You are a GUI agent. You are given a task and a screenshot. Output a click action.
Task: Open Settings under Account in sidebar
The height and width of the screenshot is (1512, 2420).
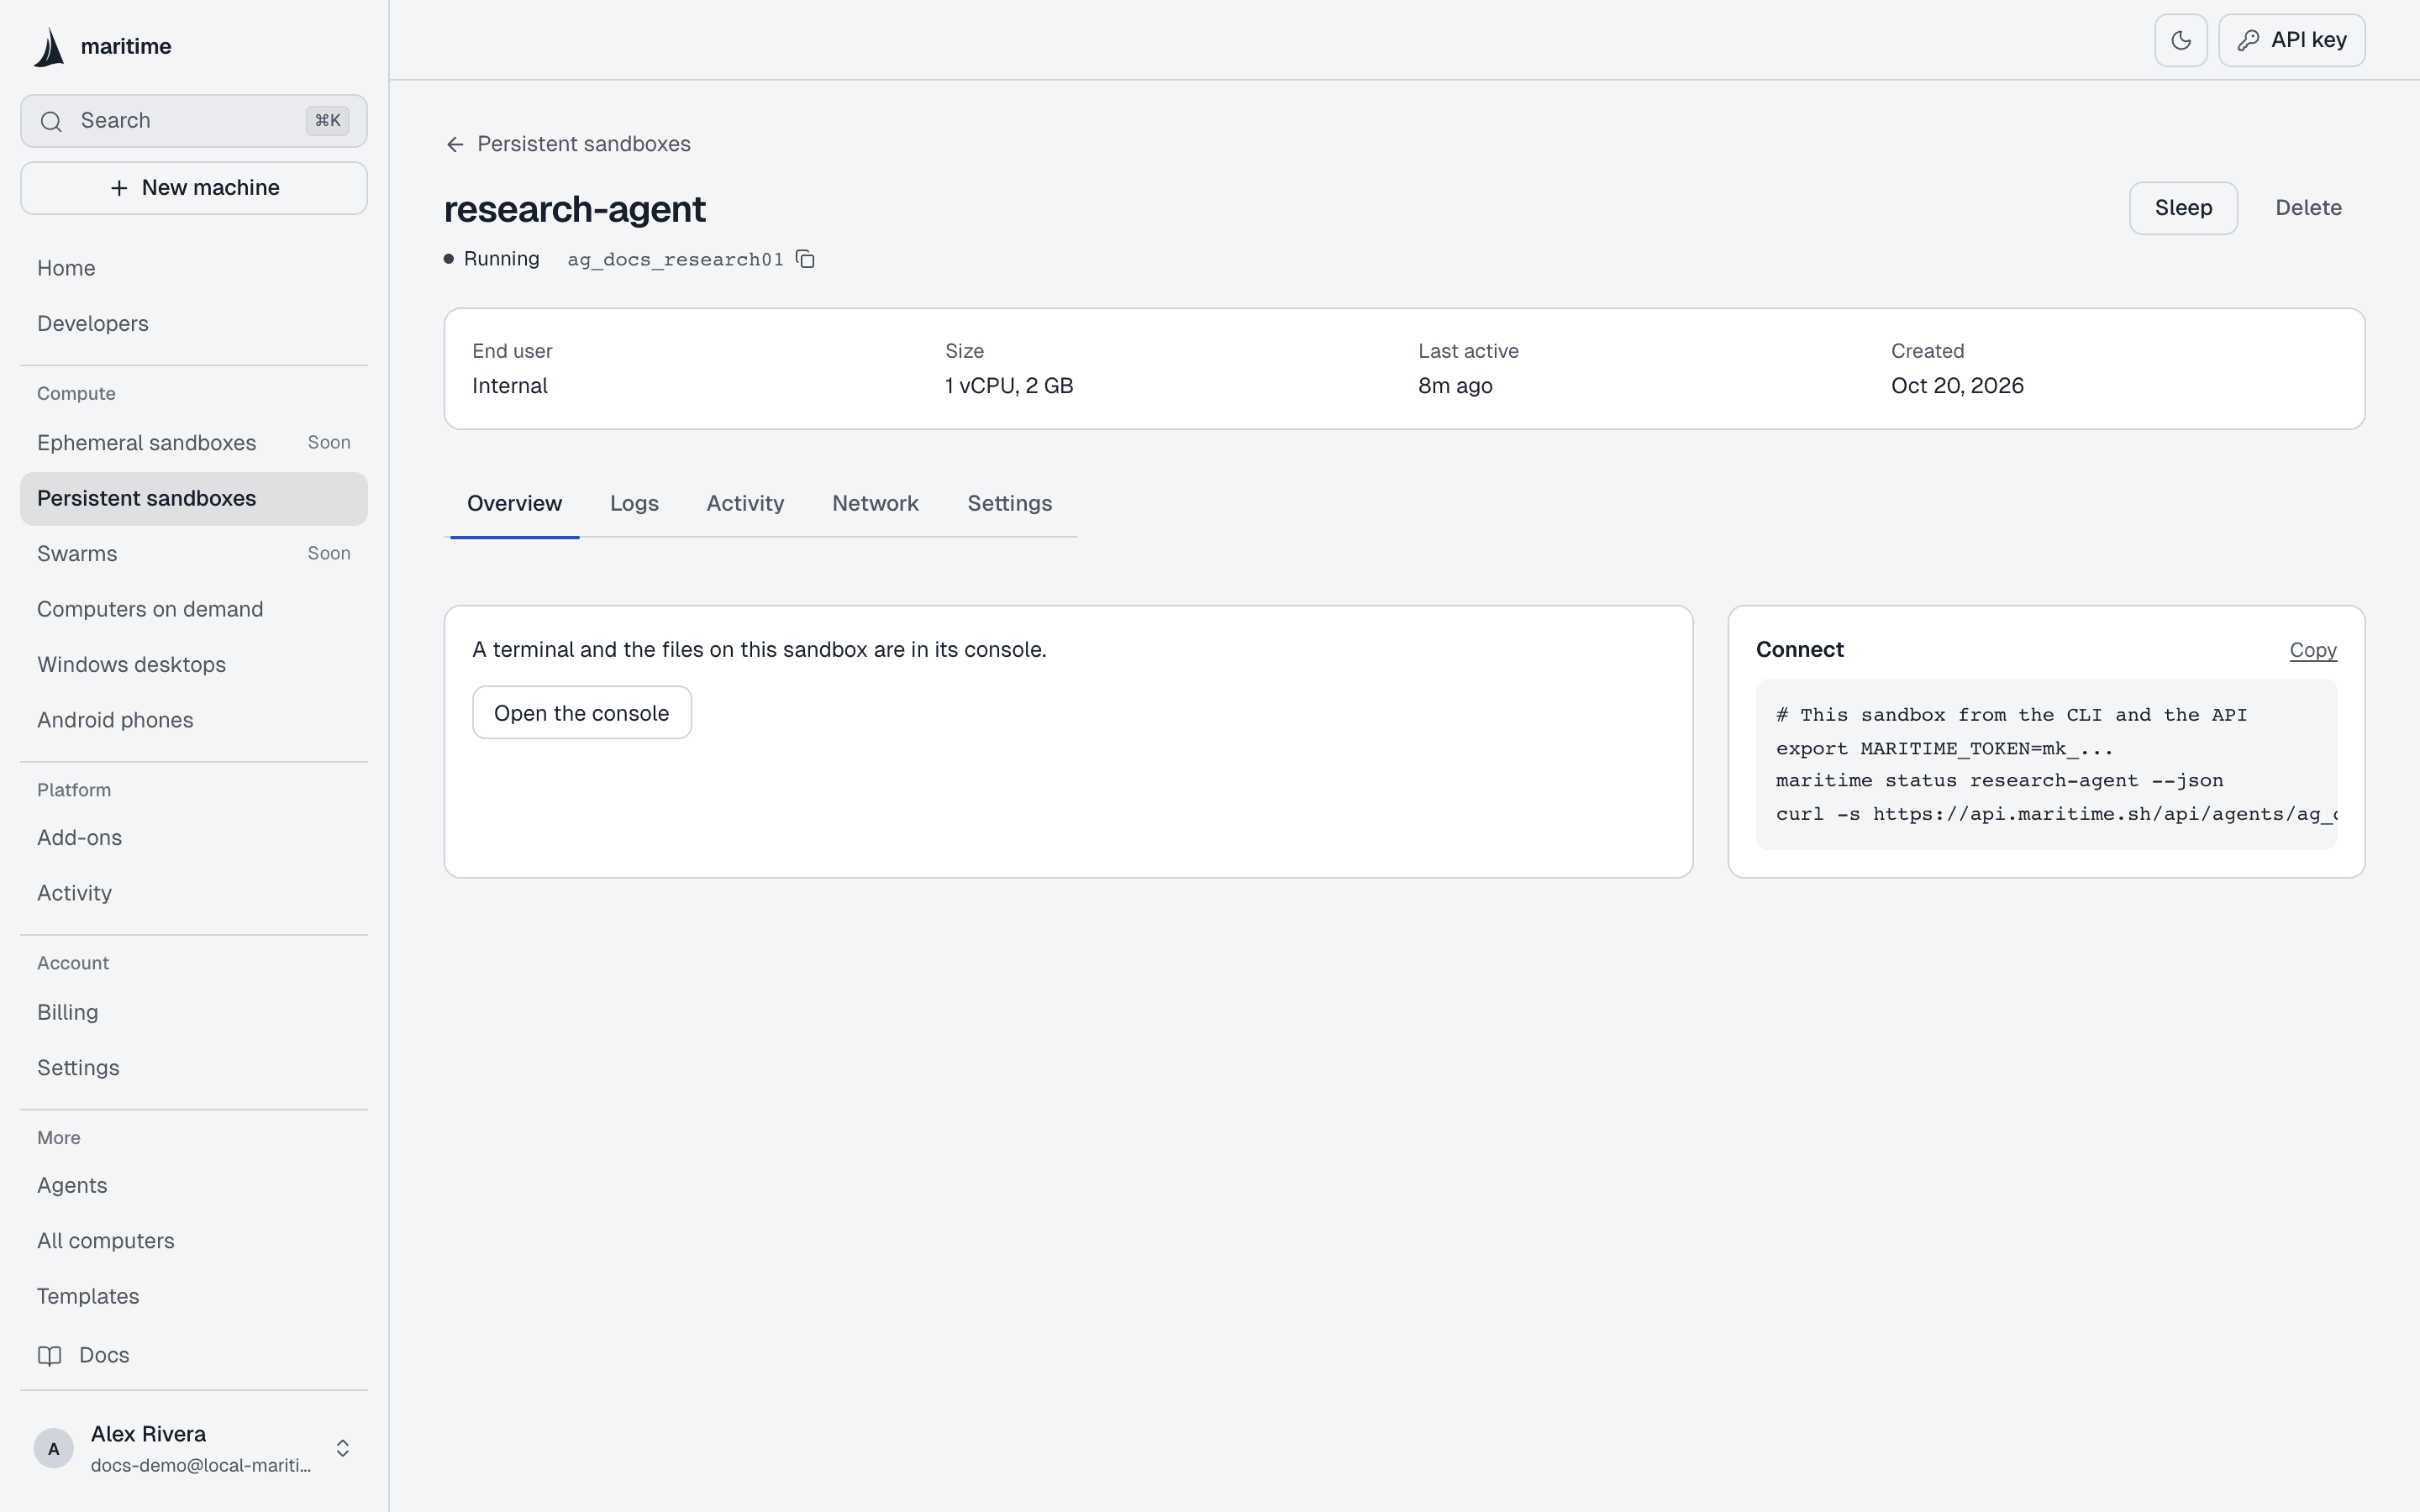194,1068
